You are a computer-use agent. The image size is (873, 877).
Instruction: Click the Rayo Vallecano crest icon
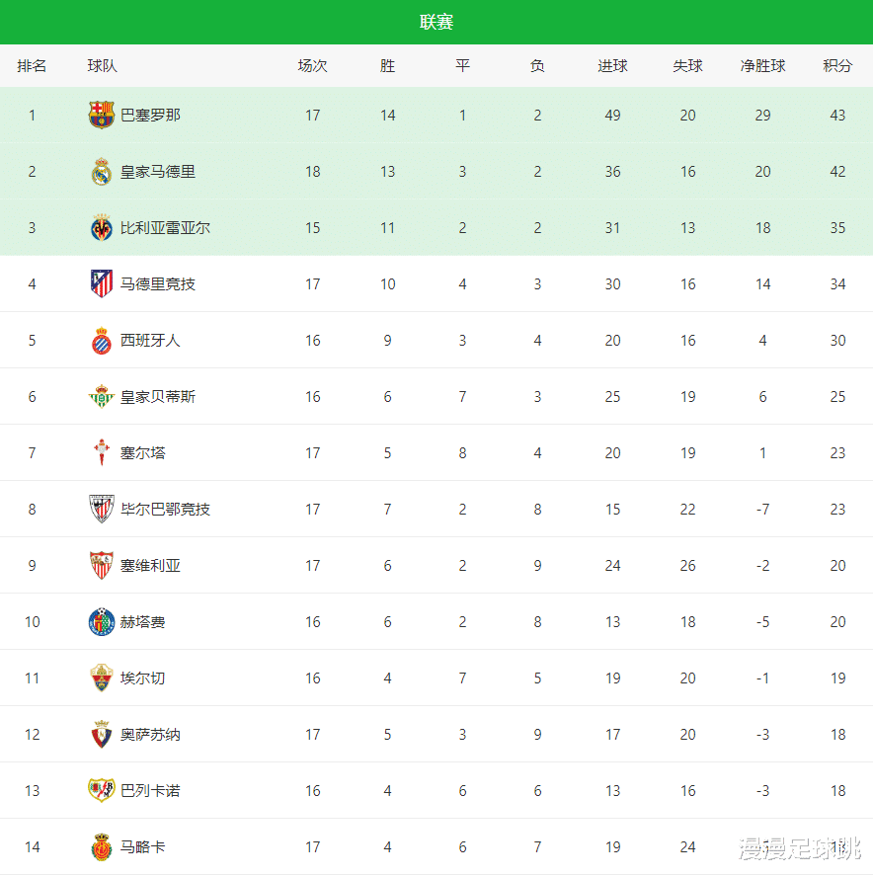(102, 791)
